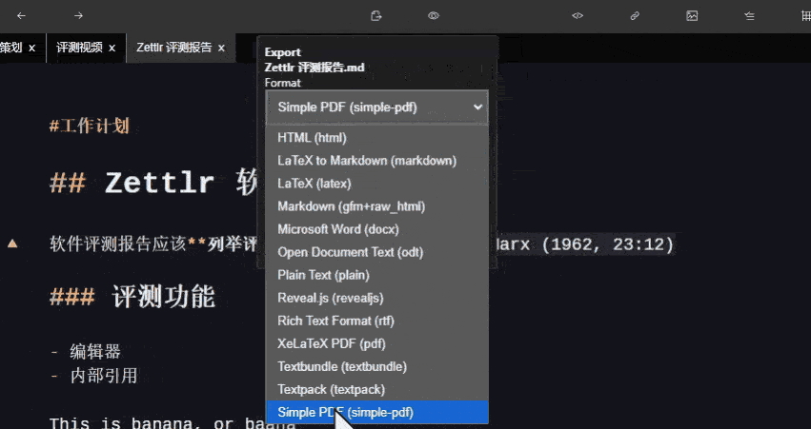Insert a table using the grid icon
This screenshot has height=429, width=811.
tap(806, 16)
